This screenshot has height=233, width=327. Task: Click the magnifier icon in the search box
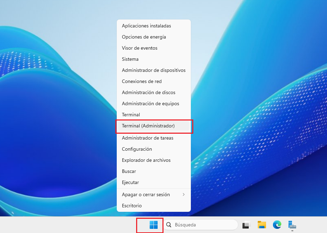[169, 225]
